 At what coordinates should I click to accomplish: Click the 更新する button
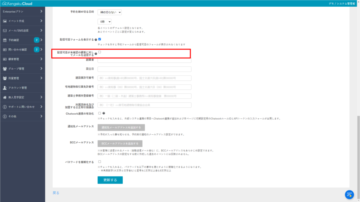[x=110, y=180]
